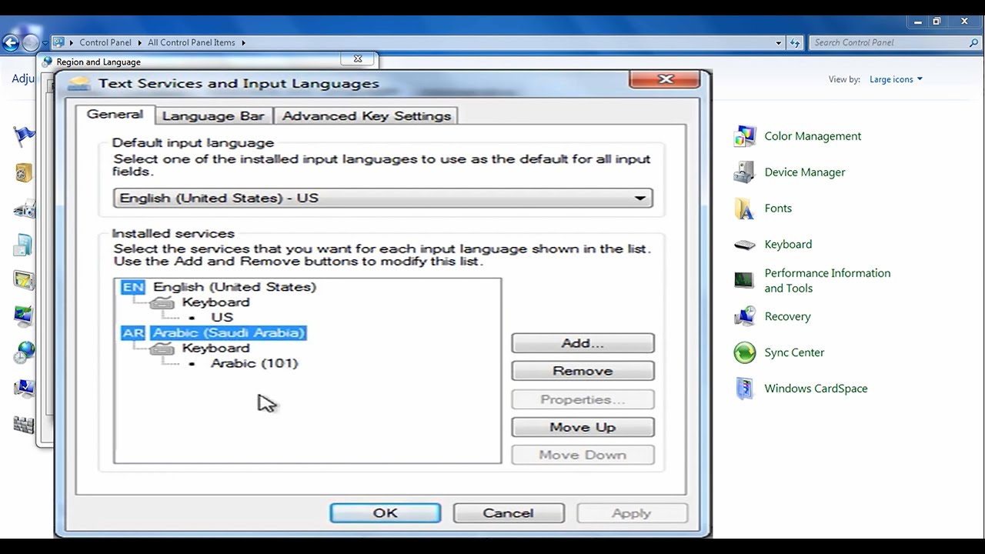The height and width of the screenshot is (554, 985).
Task: Switch to the General tab
Action: 115,115
